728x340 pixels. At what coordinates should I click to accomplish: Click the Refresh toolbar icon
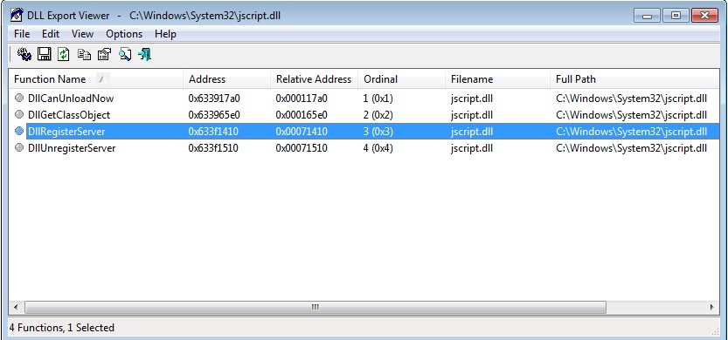pyautogui.click(x=64, y=54)
